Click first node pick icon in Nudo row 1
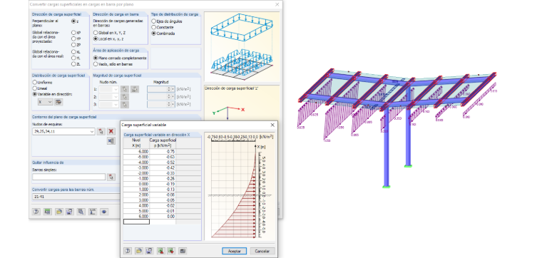542x258 pixels. 125,89
